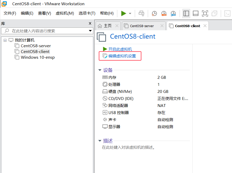The image size is (232, 173).
Task: Click the USB 控制器 icon
Action: tap(105, 112)
